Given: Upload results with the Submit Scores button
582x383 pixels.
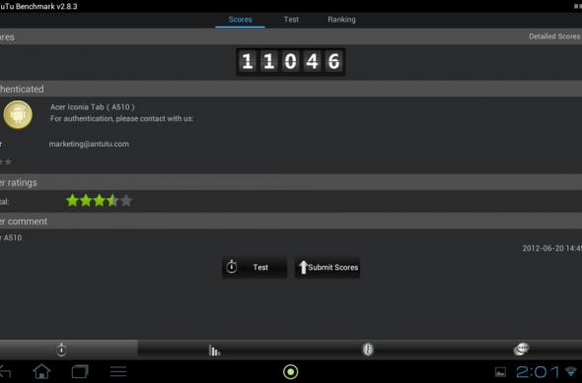Looking at the screenshot, I should [x=327, y=267].
